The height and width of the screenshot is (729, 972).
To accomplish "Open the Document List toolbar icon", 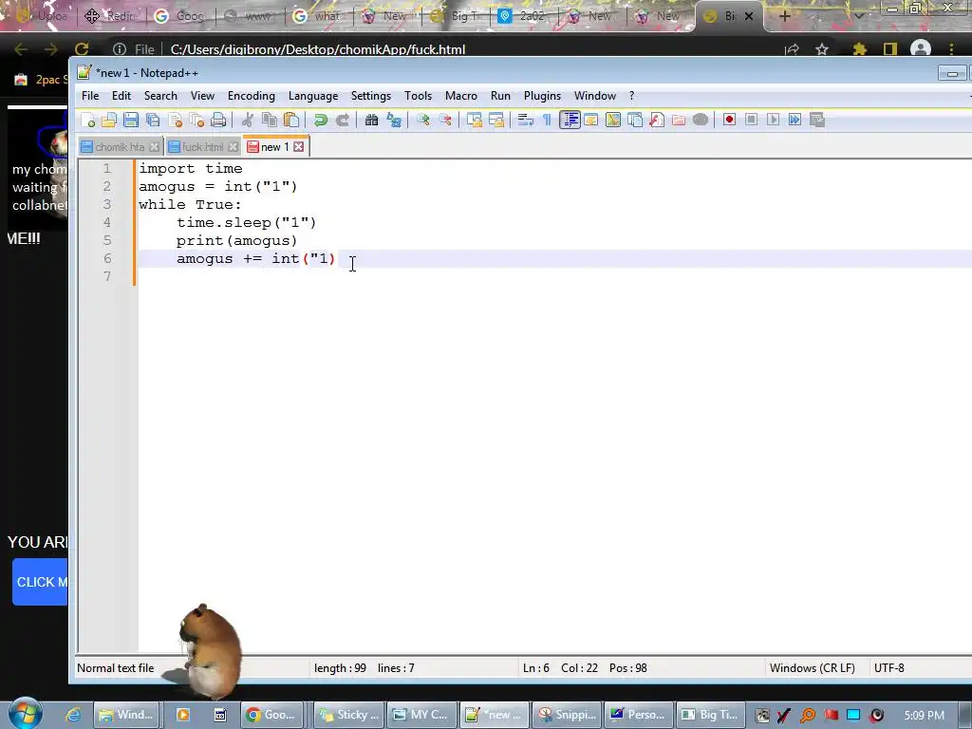I will [x=635, y=120].
